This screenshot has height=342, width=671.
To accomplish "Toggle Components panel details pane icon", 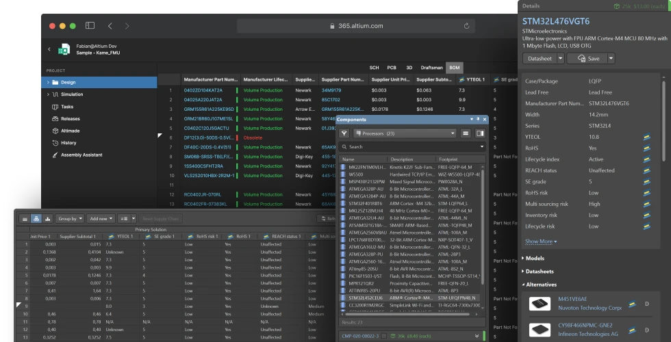I will coord(480,133).
